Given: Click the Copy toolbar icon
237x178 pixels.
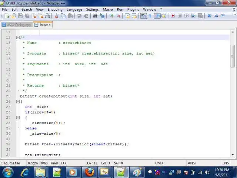Looking at the screenshot, I should (63, 16).
